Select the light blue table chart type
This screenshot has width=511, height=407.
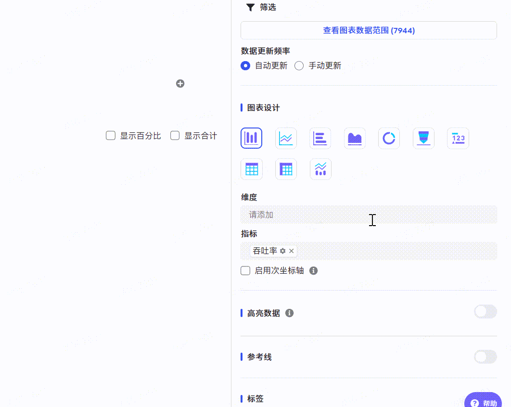point(251,169)
